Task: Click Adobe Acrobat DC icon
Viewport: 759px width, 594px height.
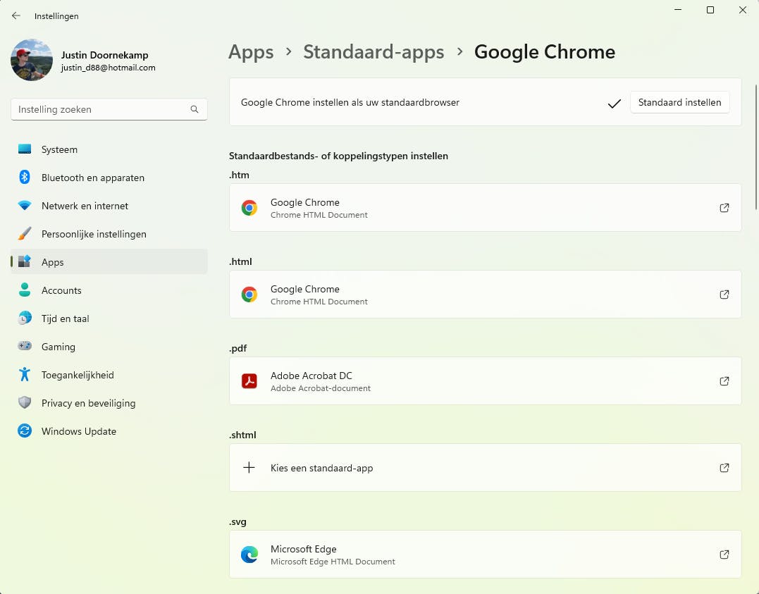Action: pyautogui.click(x=249, y=381)
